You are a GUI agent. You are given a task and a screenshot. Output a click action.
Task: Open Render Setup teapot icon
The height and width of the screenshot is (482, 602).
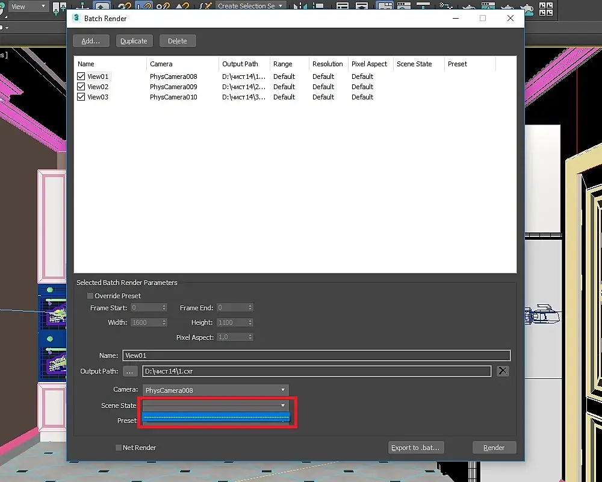[469, 7]
